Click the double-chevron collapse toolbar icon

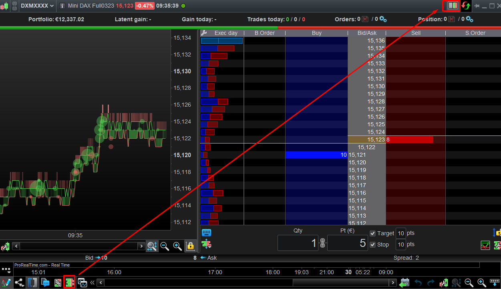coord(93,283)
